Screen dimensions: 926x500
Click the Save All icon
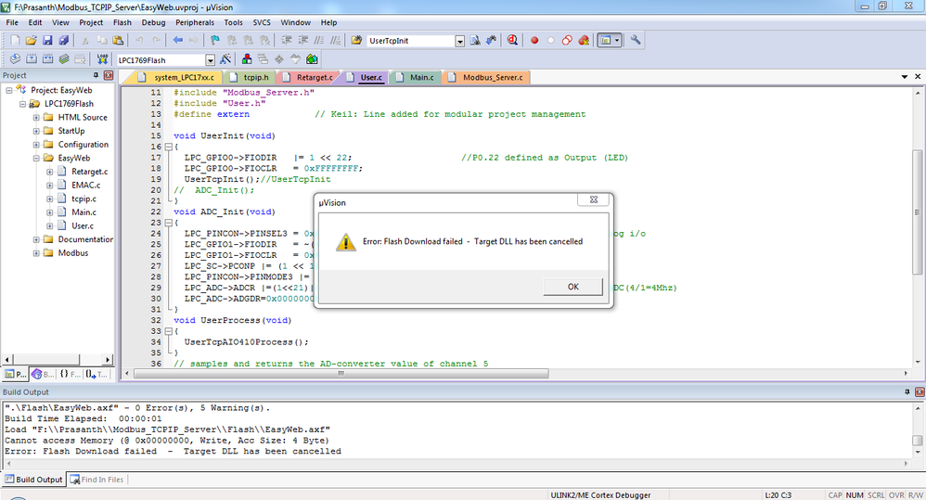(x=63, y=40)
